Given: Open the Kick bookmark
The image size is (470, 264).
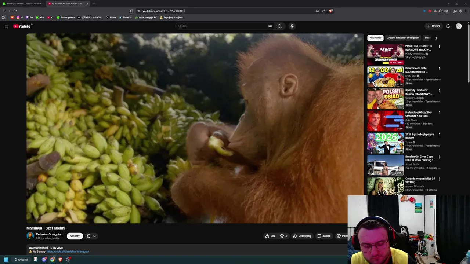Looking at the screenshot, I should point(40,17).
